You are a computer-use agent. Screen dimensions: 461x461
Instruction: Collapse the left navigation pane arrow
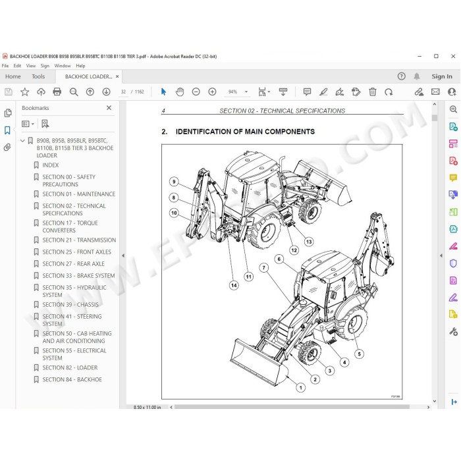[123, 256]
